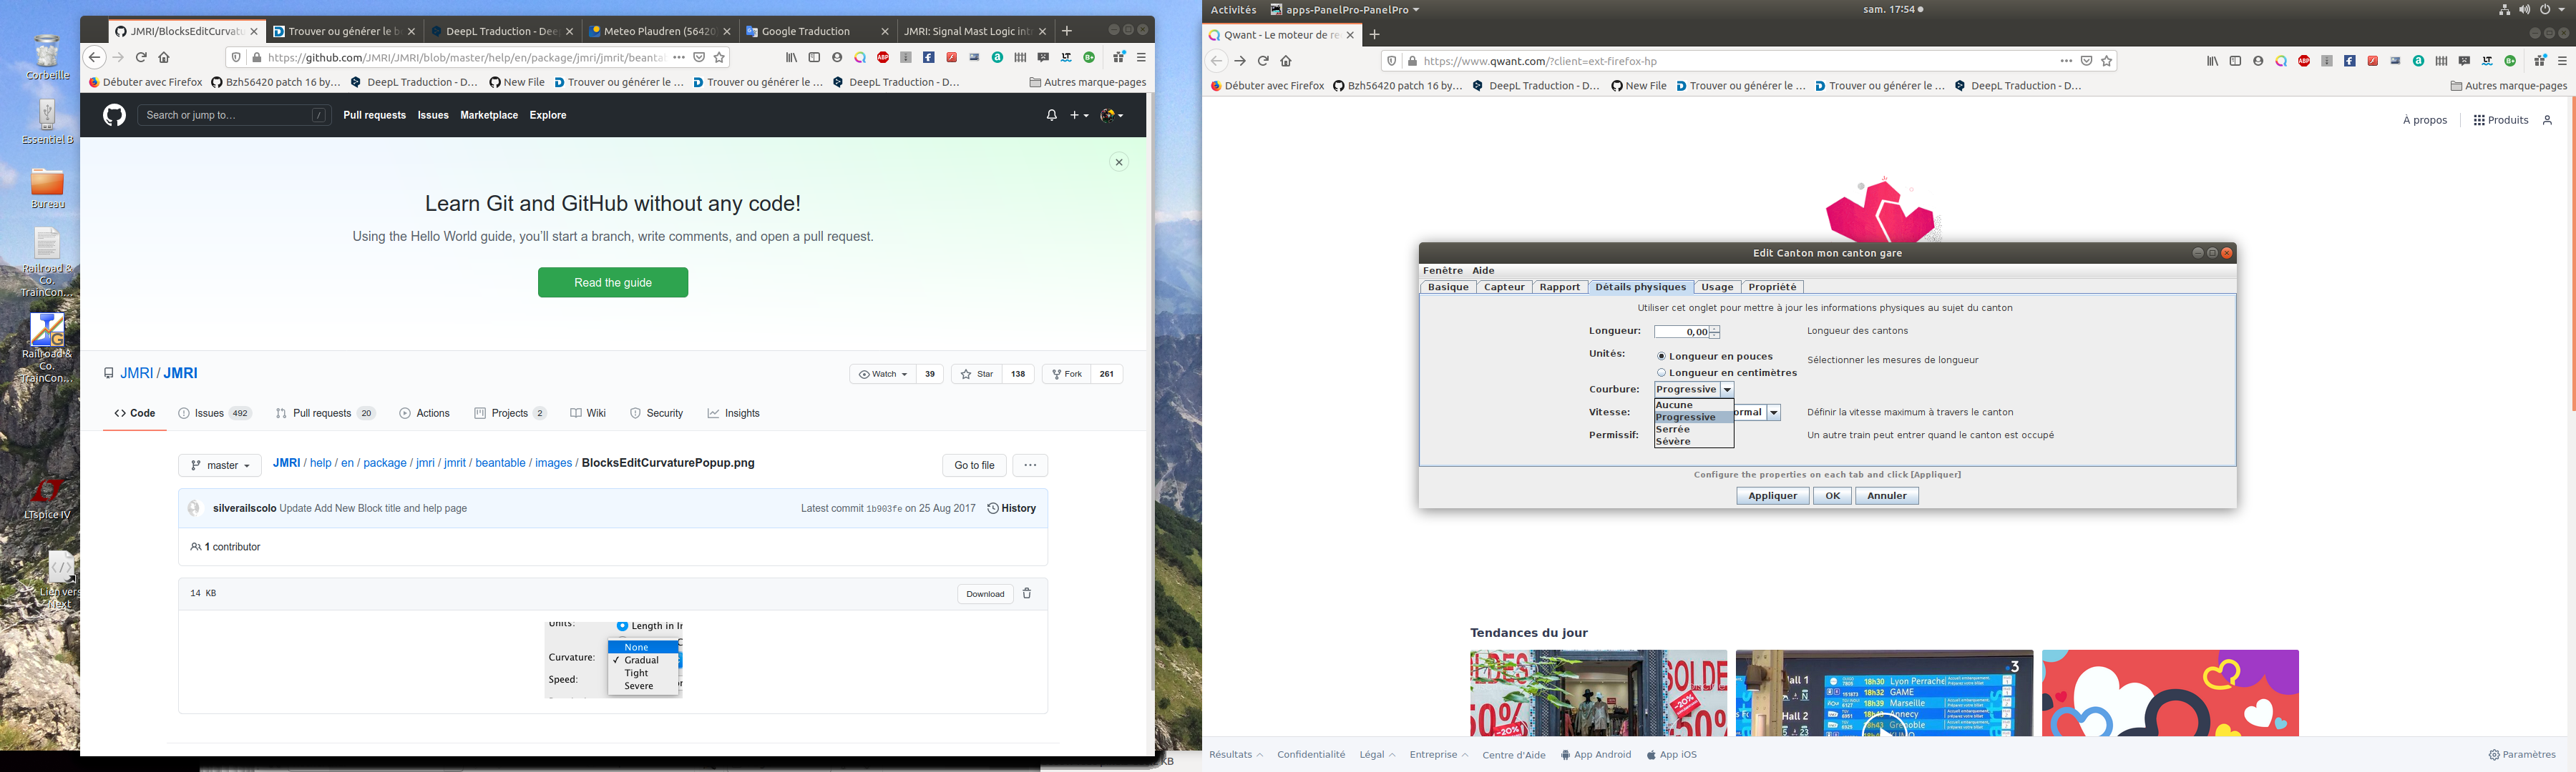Star the JMRI repository
Screen dimensions: 2576x772
[x=976, y=374]
